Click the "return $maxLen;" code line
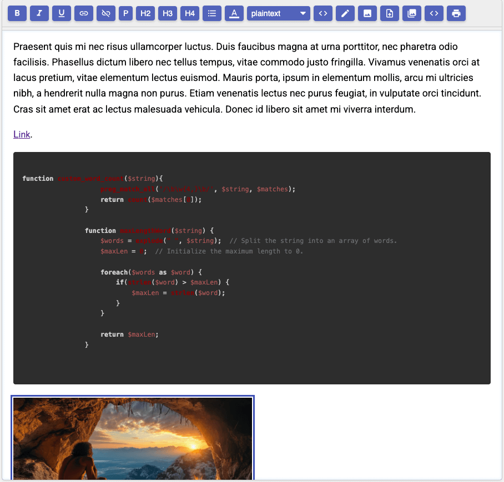The image size is (504, 482). (x=129, y=334)
